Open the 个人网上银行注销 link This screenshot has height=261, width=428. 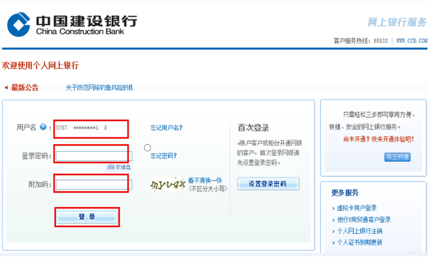click(359, 231)
